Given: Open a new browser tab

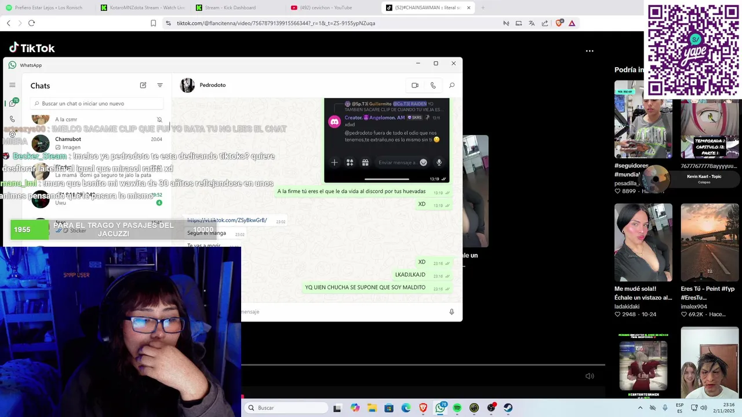Looking at the screenshot, I should pos(483,8).
